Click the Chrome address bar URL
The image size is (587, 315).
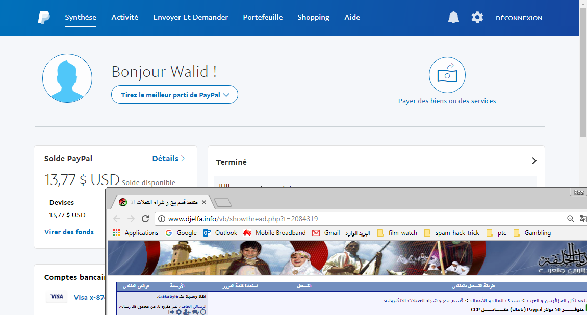click(x=243, y=219)
